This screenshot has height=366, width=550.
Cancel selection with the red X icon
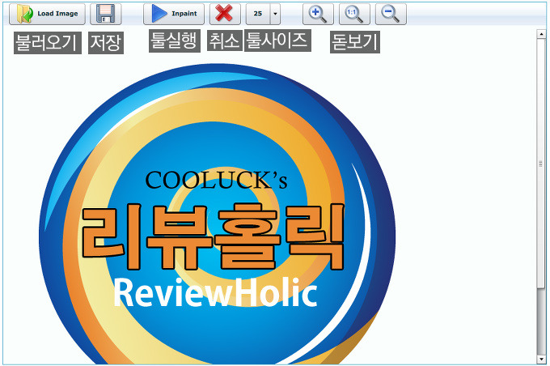225,14
